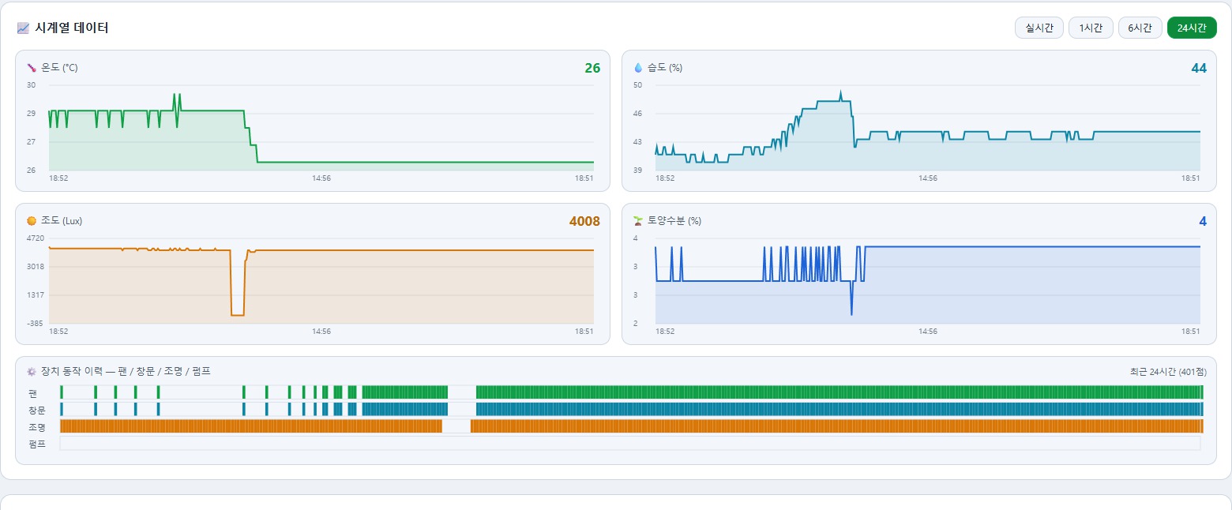The width and height of the screenshot is (1232, 510).
Task: Click the dip in the 조도 chart line
Action: click(237, 314)
